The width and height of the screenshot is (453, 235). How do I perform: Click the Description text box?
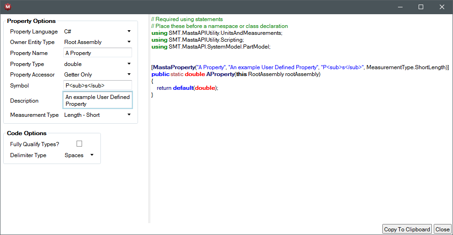98,100
